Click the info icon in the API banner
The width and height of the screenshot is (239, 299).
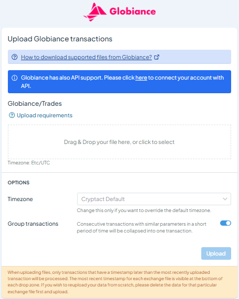15,78
